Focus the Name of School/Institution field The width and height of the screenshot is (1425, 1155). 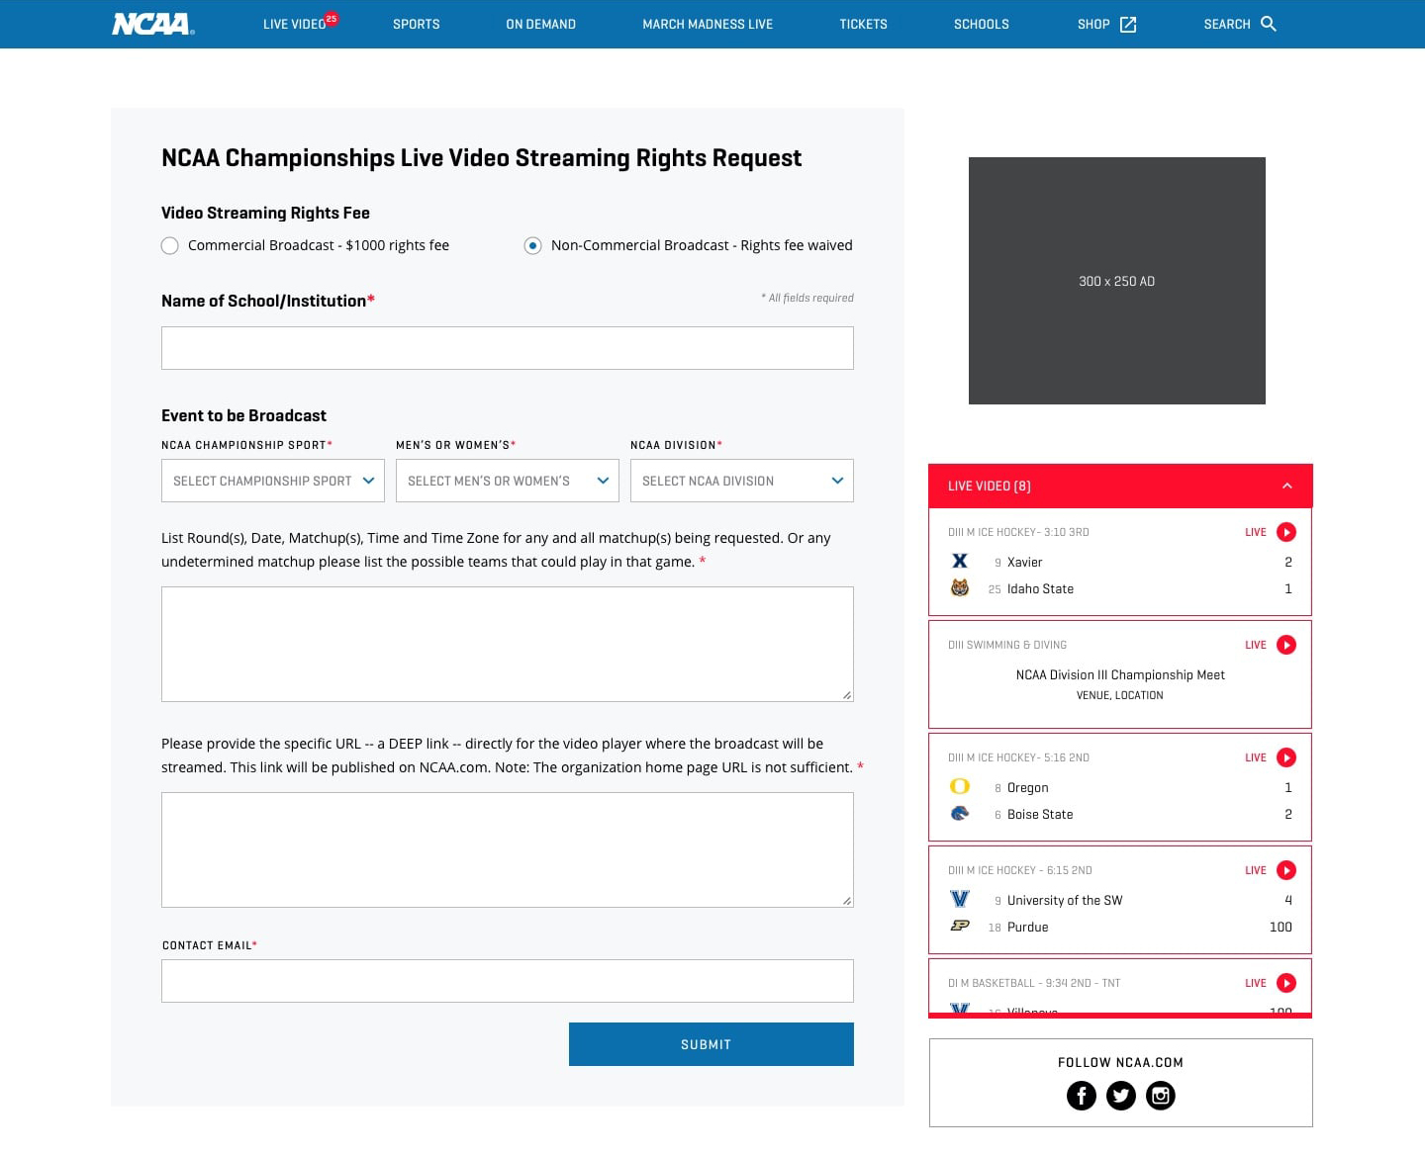507,348
